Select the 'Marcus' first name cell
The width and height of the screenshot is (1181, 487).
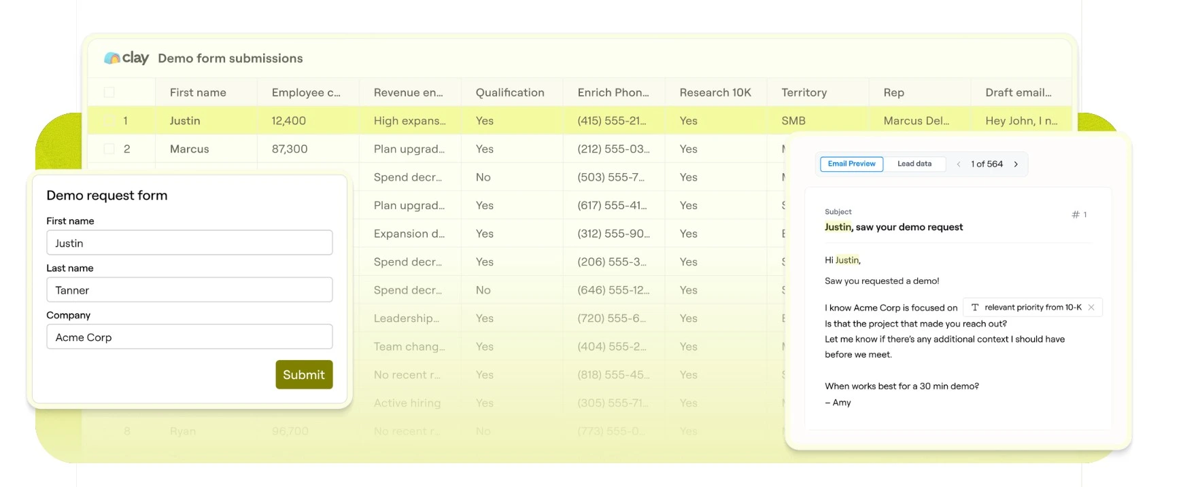[x=206, y=149]
